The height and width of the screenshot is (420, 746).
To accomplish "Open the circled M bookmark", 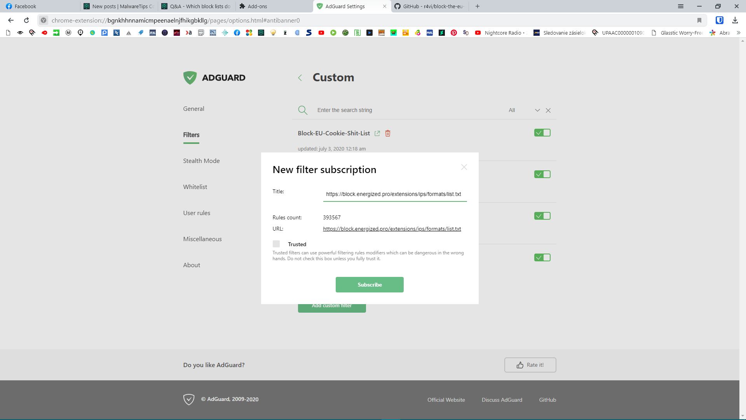I will point(68,33).
